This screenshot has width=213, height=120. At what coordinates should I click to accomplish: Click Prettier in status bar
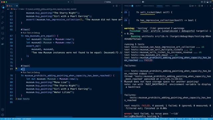click(205, 119)
